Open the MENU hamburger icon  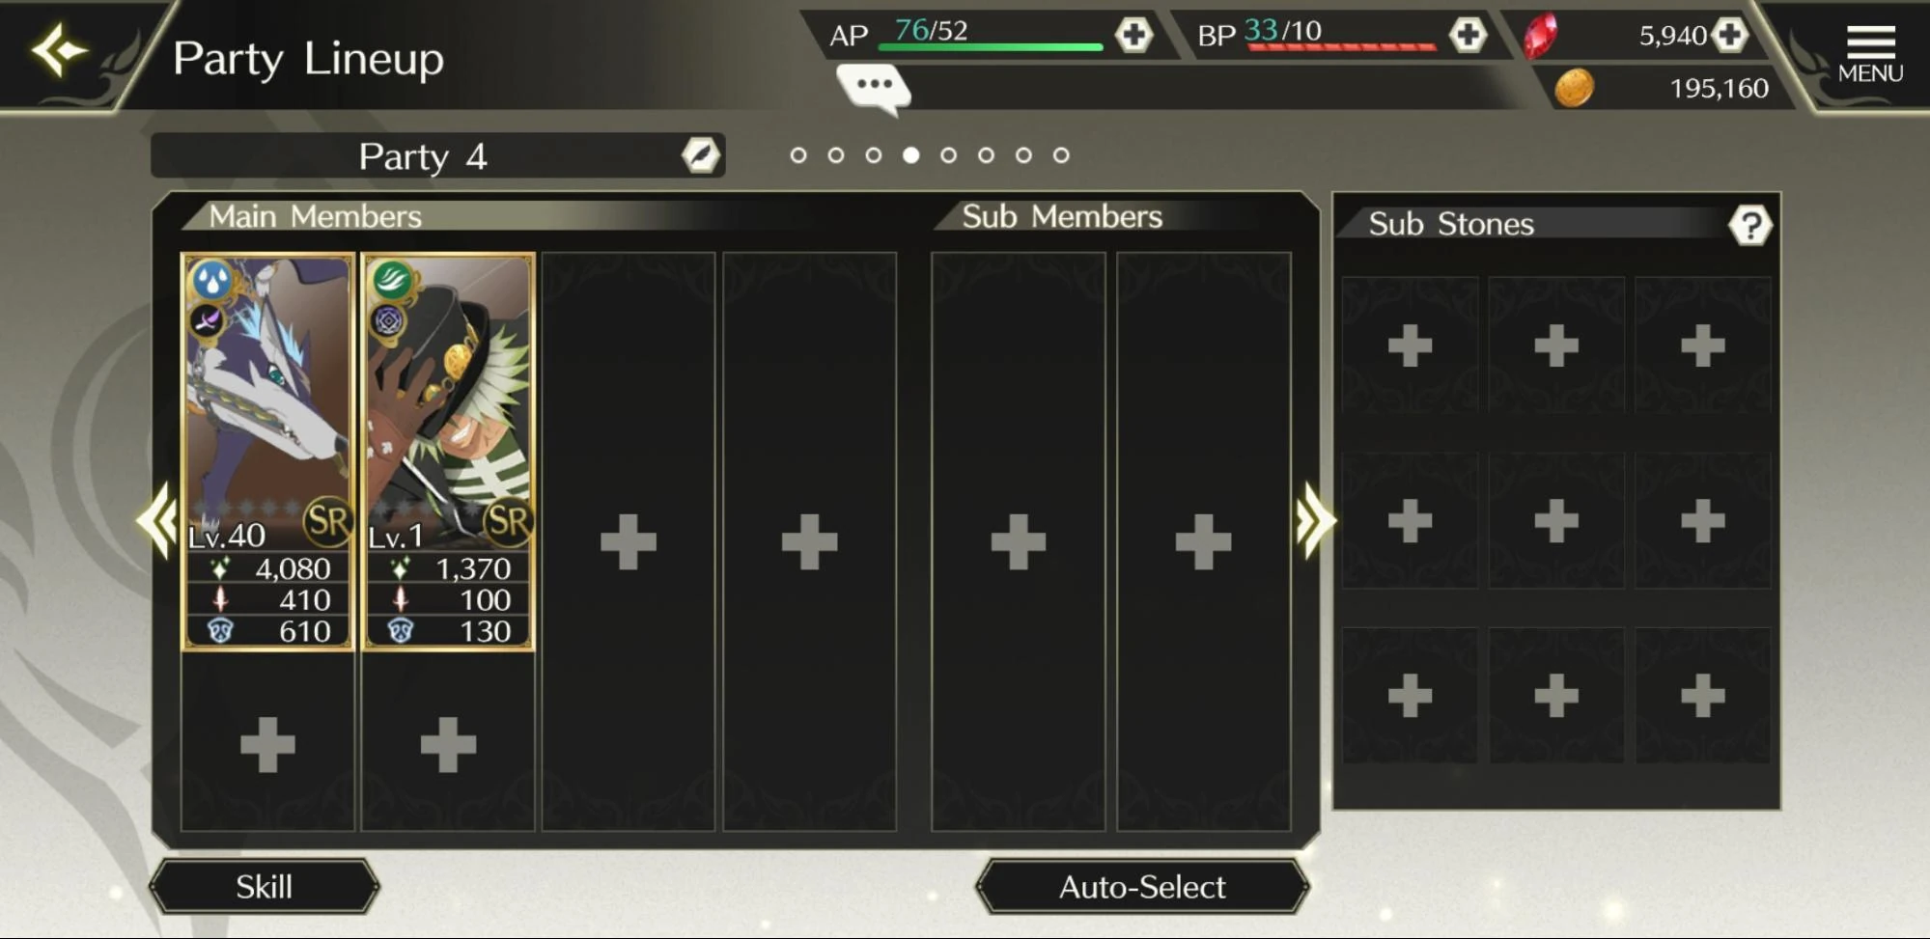1870,54
